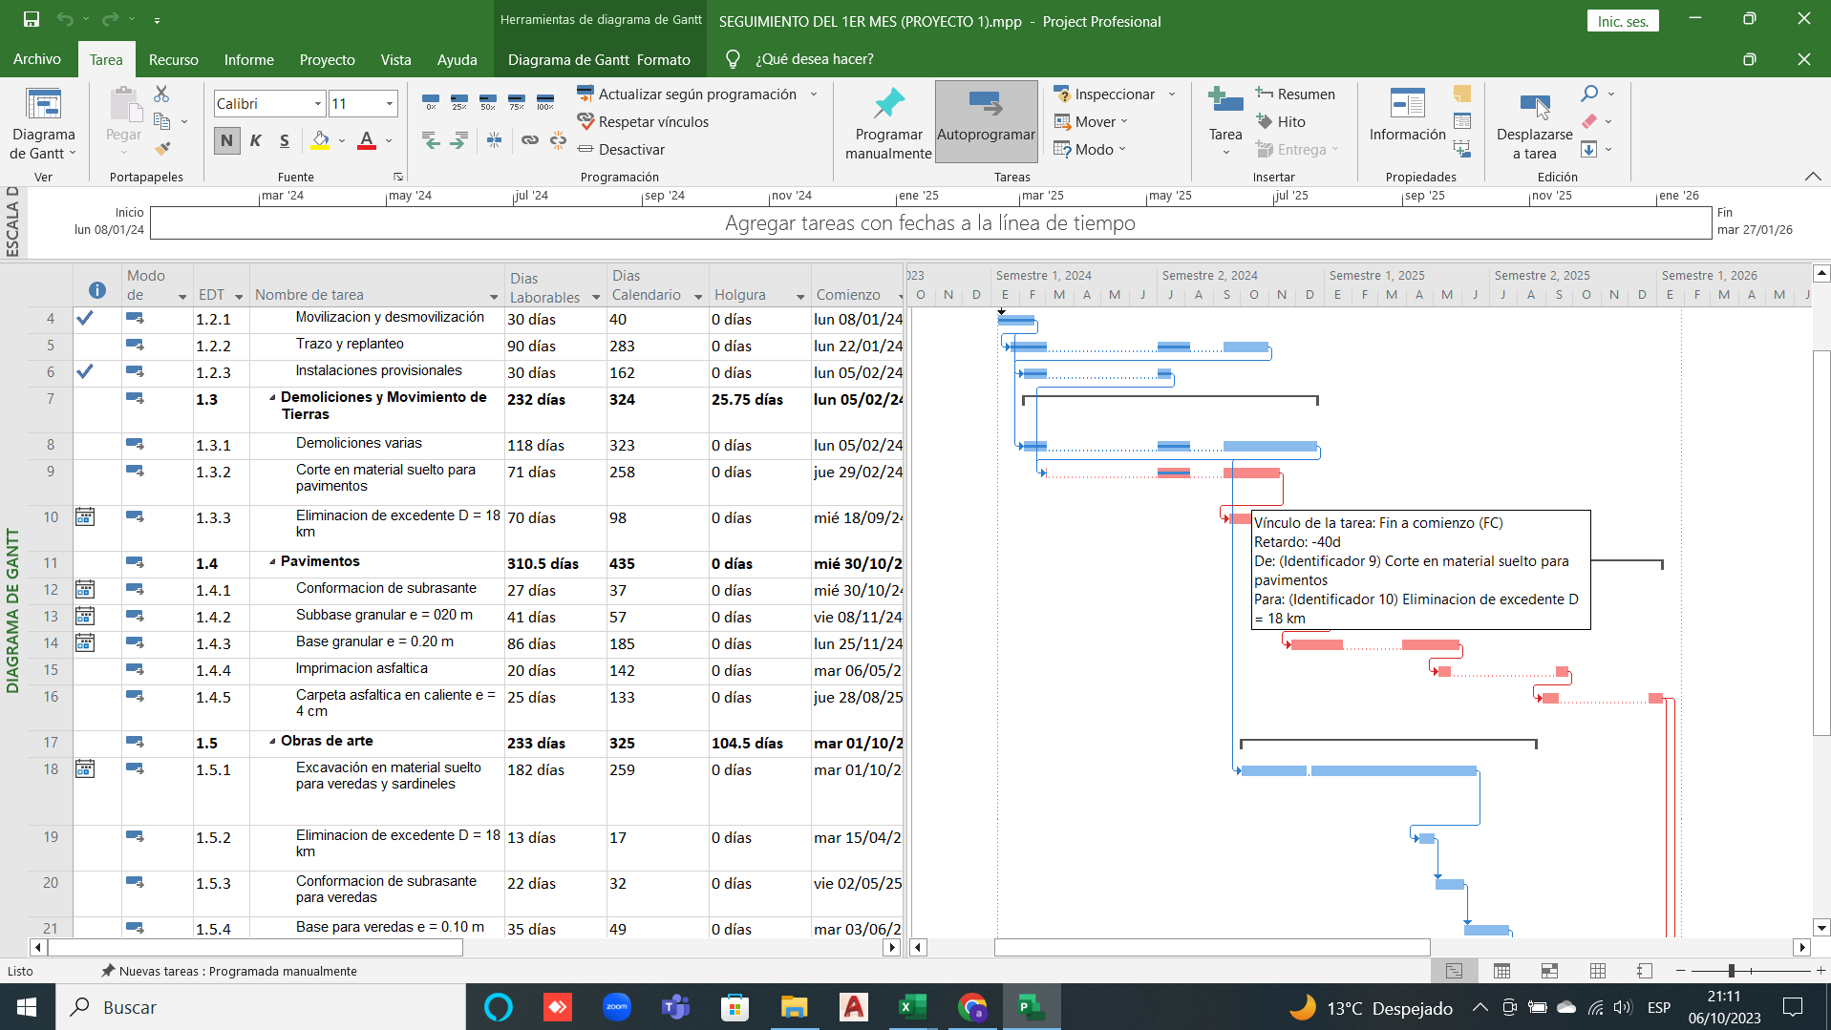Open Microsoft Teams from the taskbar
Screen dimensions: 1831x1030
point(675,1006)
